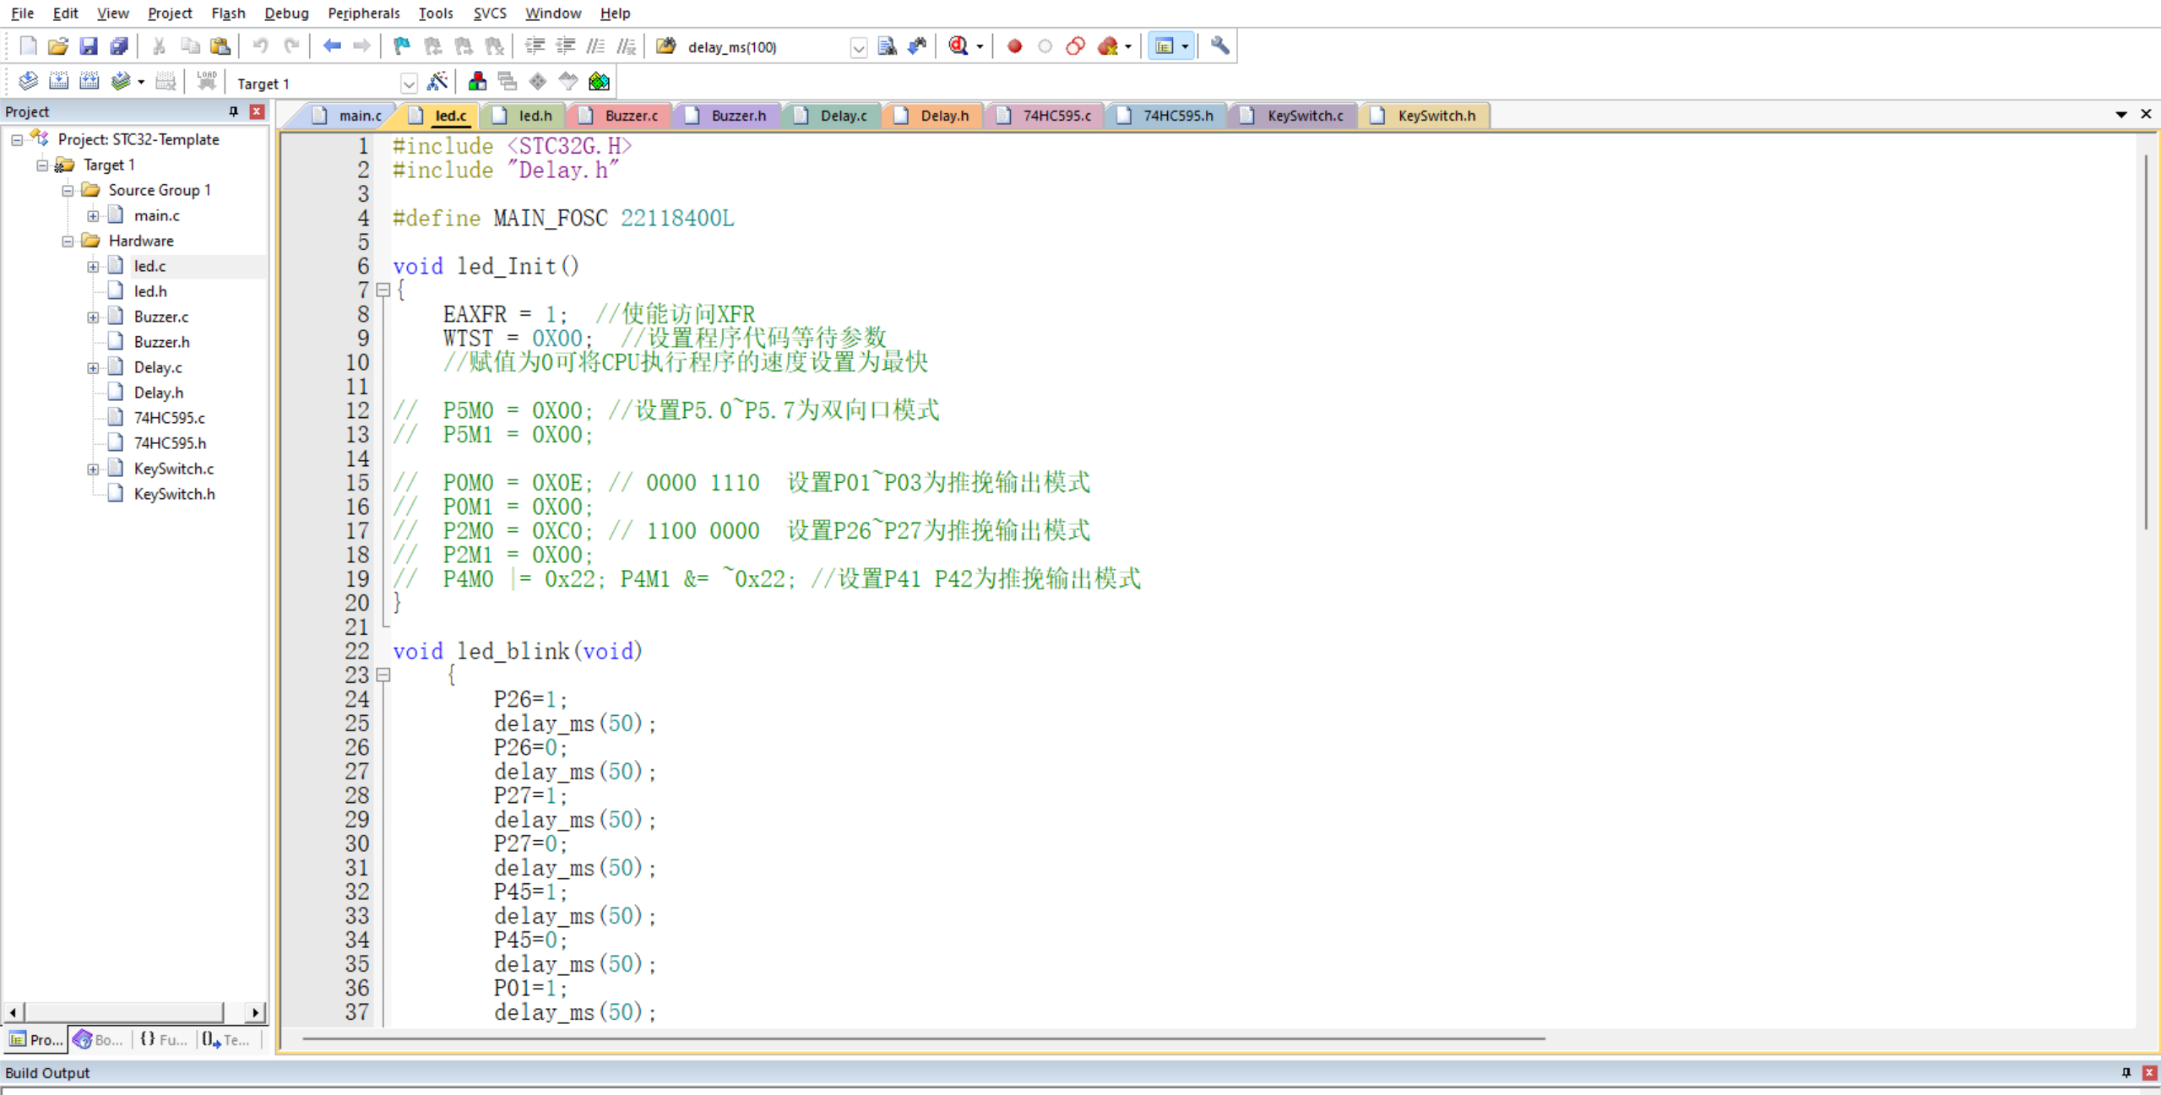Click the delay_ms(100) search input field
The width and height of the screenshot is (2161, 1095).
click(x=767, y=47)
